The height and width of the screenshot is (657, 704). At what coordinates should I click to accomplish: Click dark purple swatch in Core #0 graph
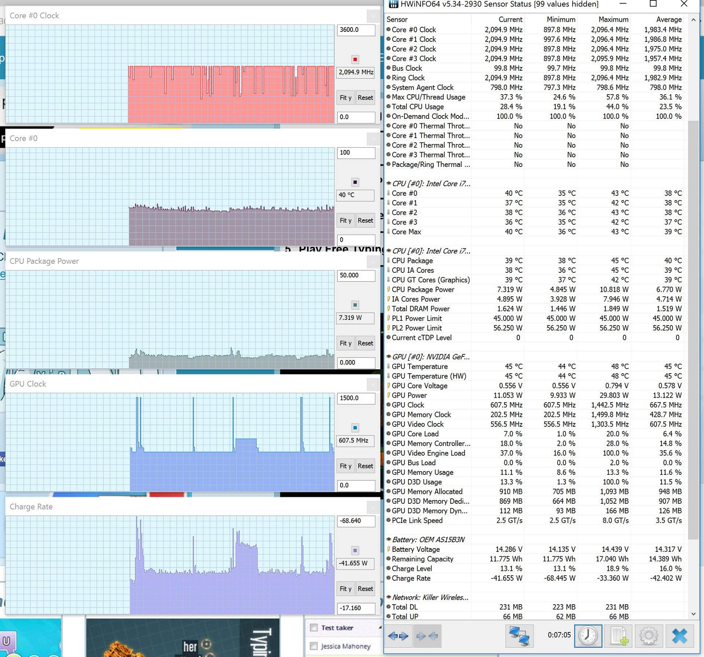pyautogui.click(x=355, y=182)
